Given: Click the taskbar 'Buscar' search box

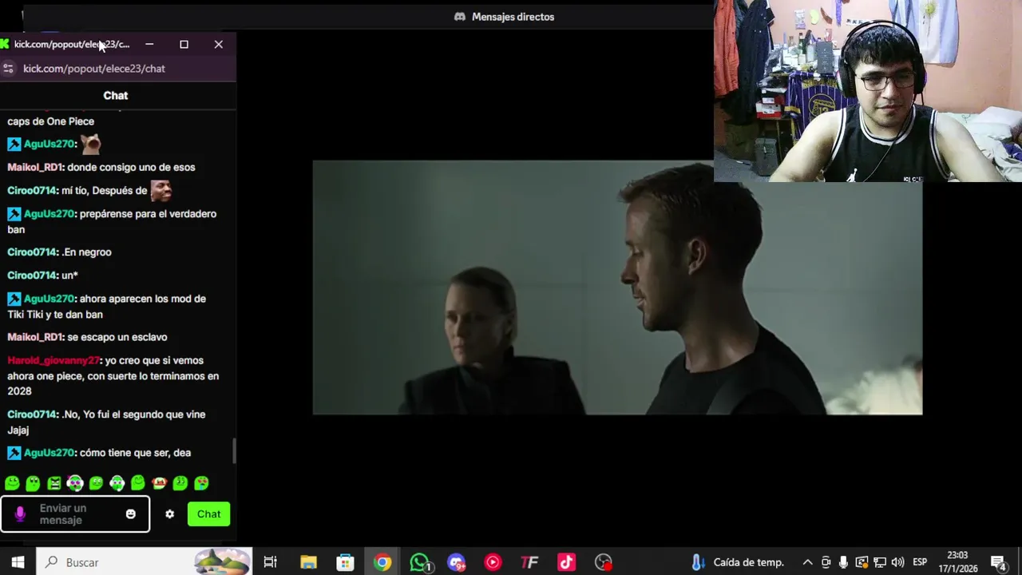Looking at the screenshot, I should 144,562.
